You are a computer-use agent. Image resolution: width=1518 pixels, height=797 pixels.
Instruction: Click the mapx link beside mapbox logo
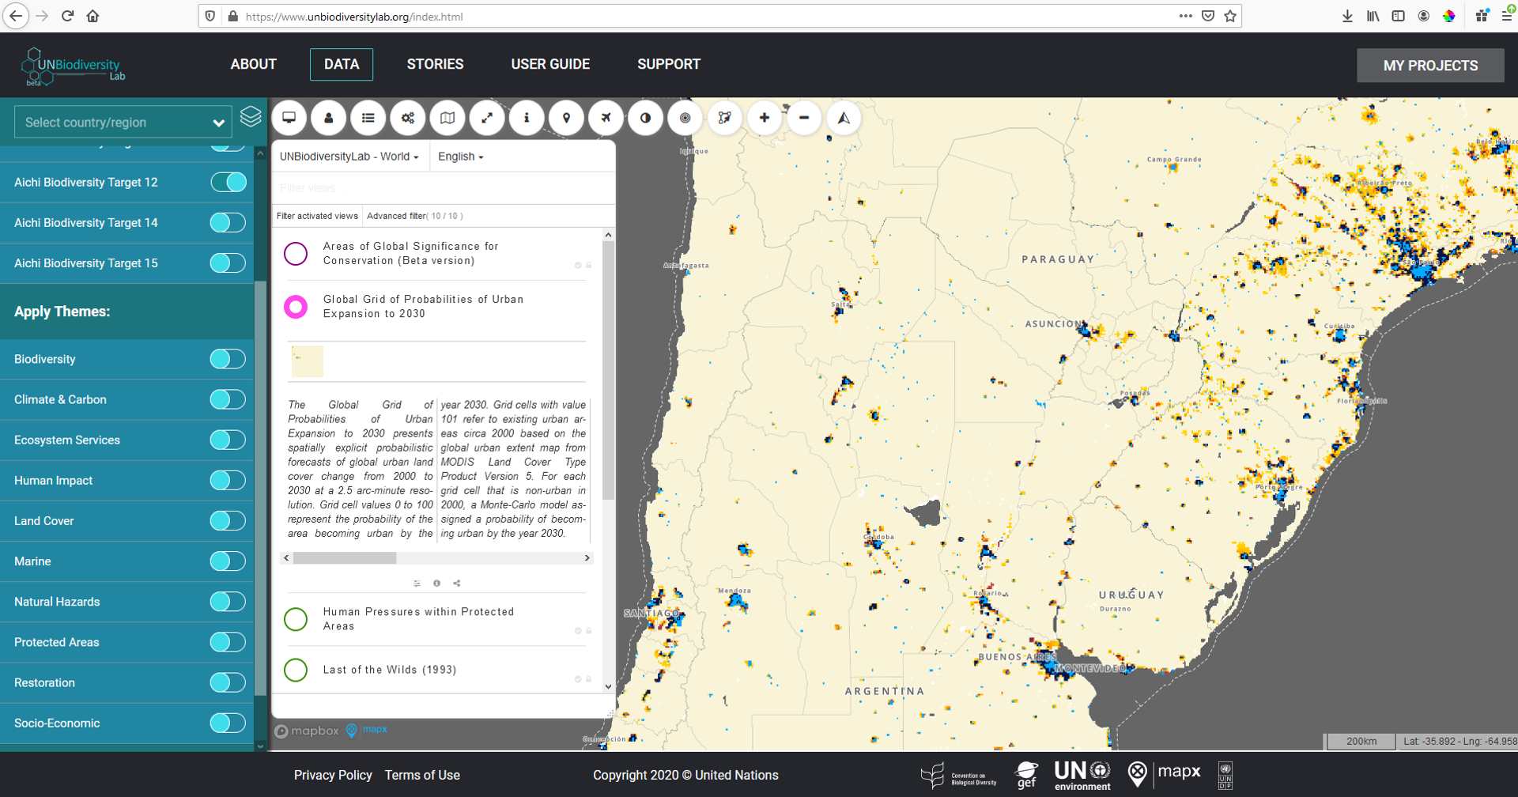tap(368, 730)
